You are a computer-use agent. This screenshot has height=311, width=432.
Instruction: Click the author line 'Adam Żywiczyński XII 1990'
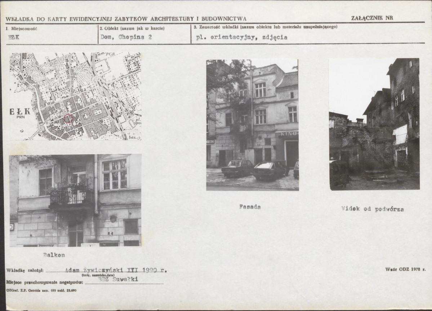coord(116,270)
